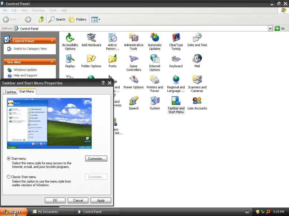Click the Forward navigation button

(x=28, y=19)
